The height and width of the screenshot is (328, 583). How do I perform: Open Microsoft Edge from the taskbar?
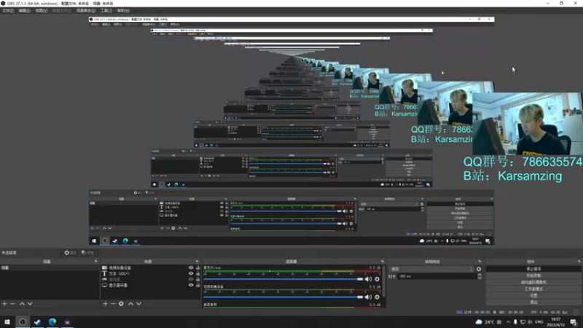[52, 321]
